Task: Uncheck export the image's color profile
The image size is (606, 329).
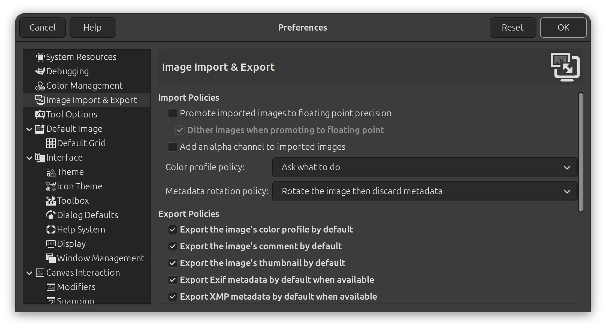Action: 172,230
